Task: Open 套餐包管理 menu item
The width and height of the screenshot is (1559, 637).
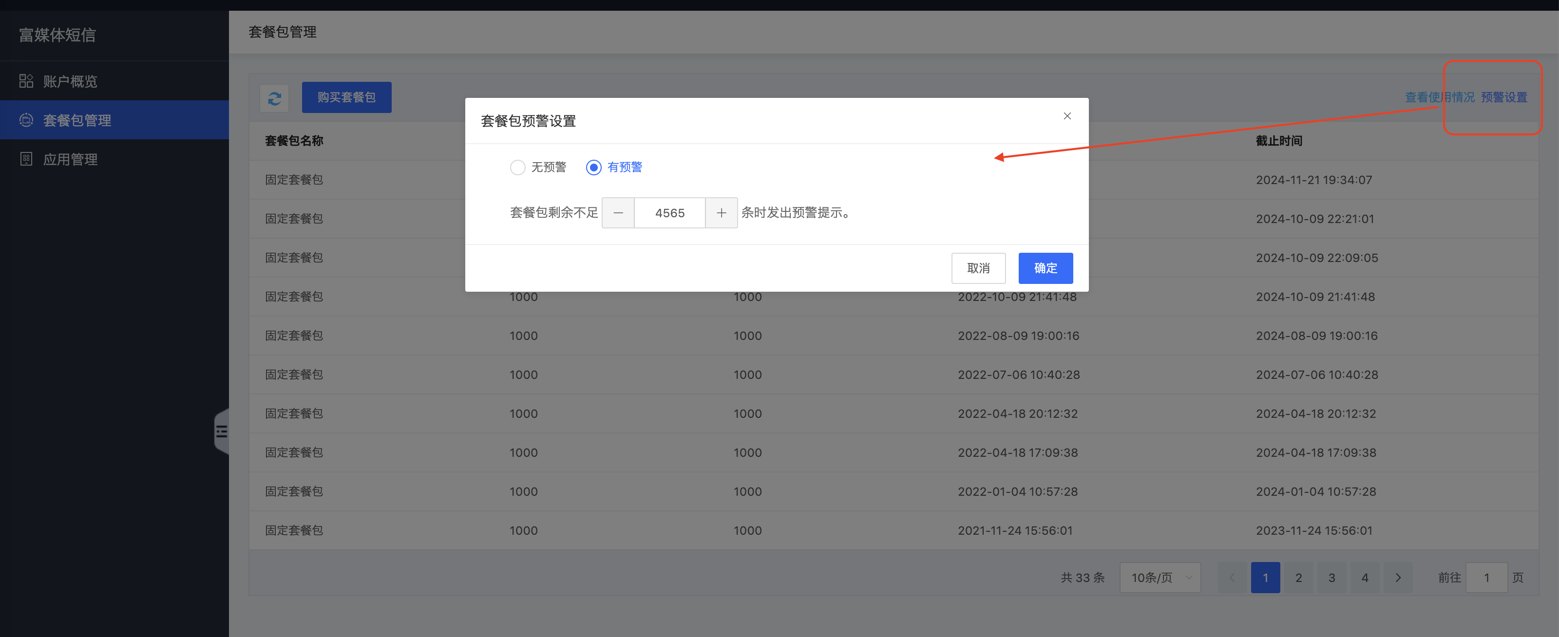Action: (114, 120)
